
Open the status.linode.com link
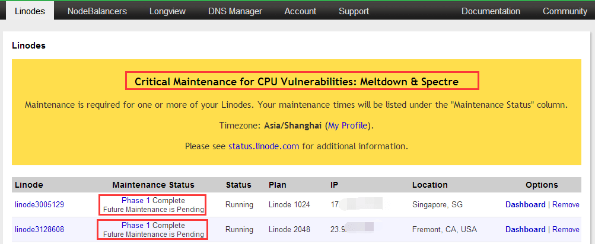263,146
